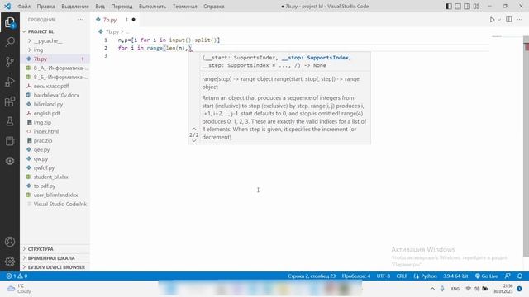Expand the EV3DEV DEVICE BROWSER section
This screenshot has height=297, width=529.
[56, 267]
